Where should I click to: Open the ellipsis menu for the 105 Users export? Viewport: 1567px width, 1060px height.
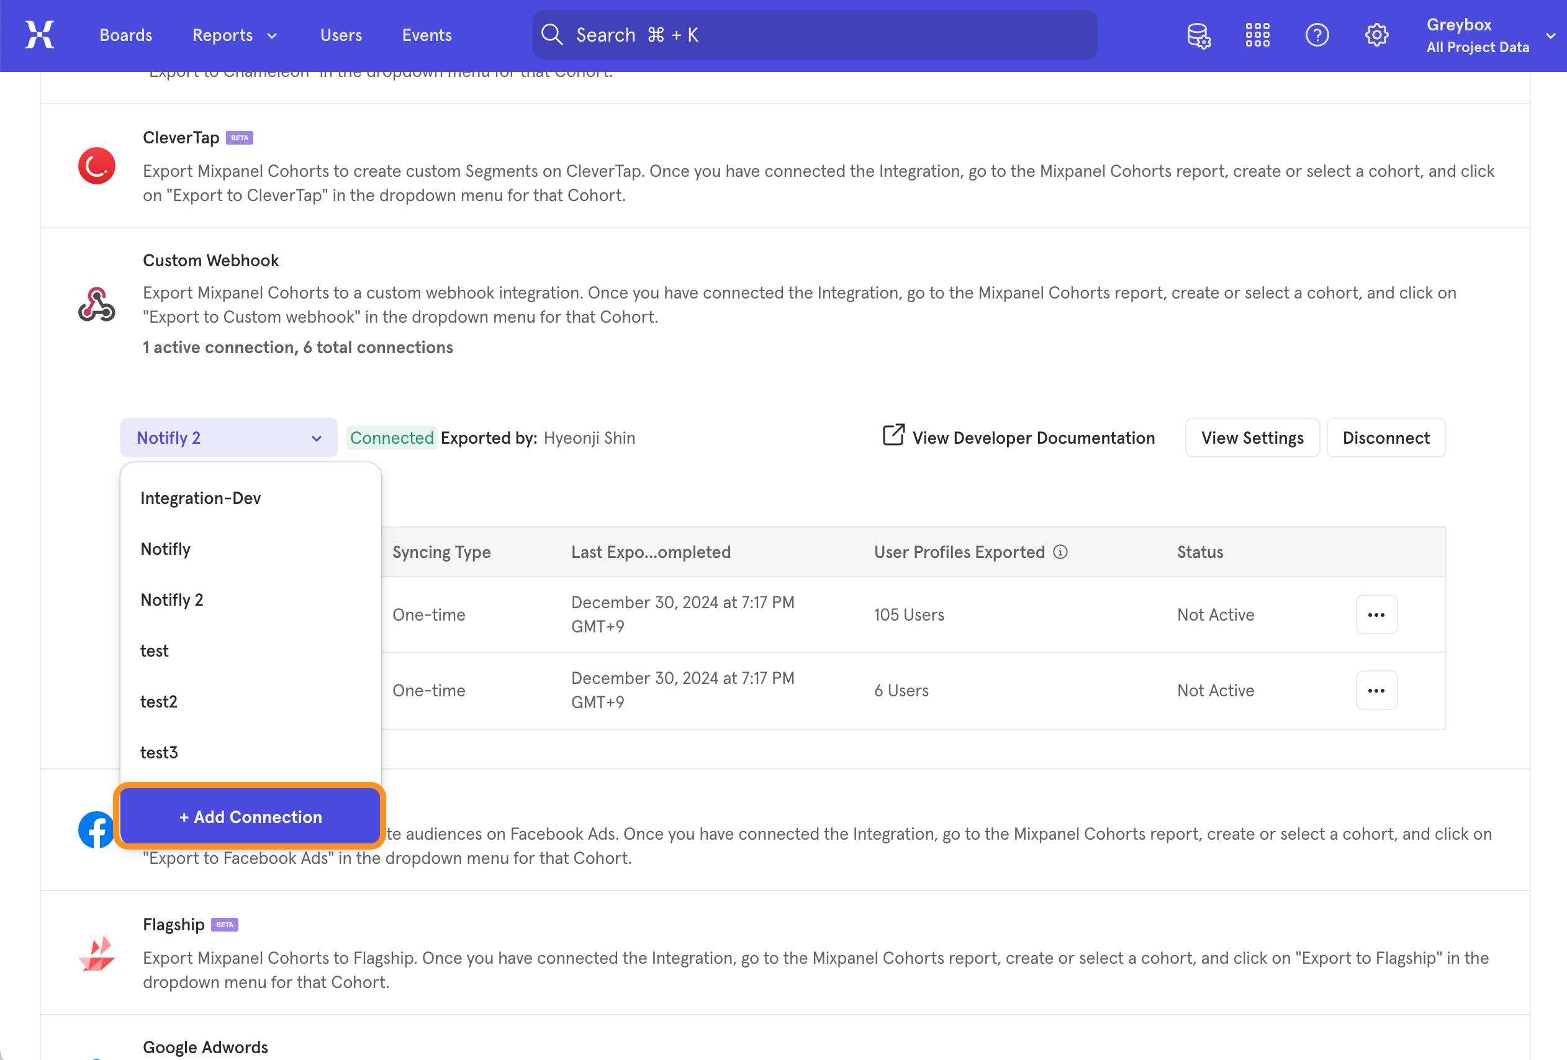[1377, 614]
